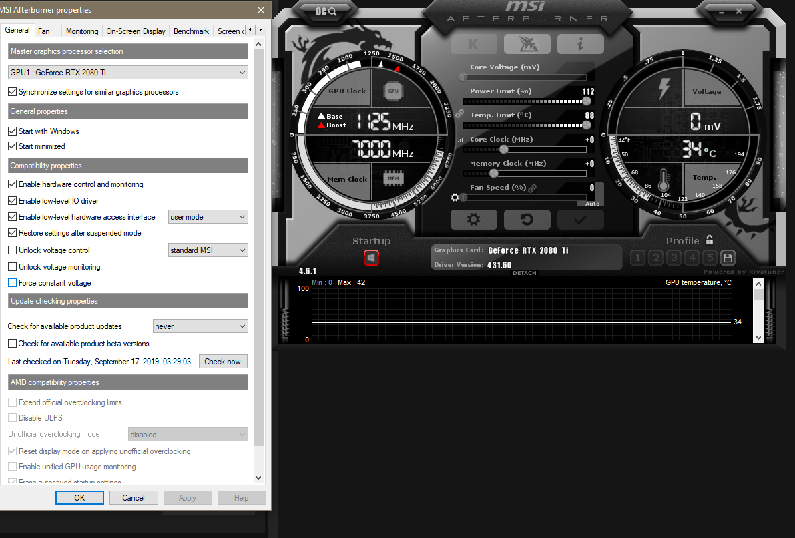This screenshot has height=538, width=795.
Task: Adjust the Memory Clock slider handle
Action: point(493,174)
